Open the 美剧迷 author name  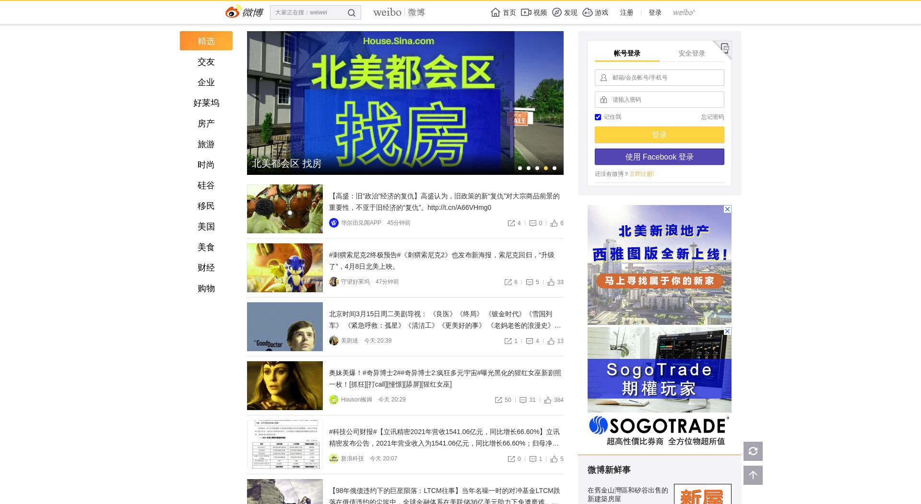coord(349,341)
